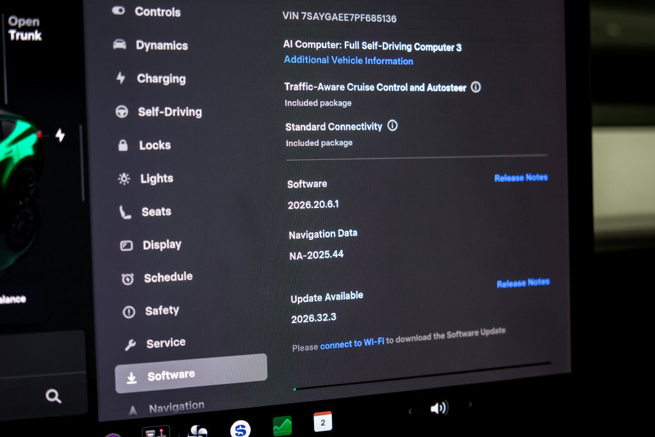This screenshot has height=437, width=655.
Task: Lower volume with left chevron
Action: (x=410, y=411)
